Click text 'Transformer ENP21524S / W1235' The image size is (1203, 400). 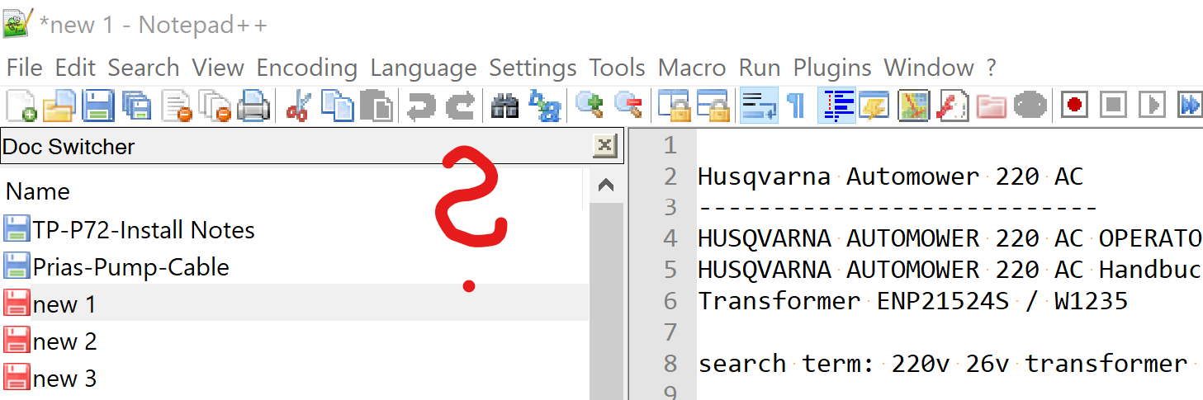click(x=913, y=301)
